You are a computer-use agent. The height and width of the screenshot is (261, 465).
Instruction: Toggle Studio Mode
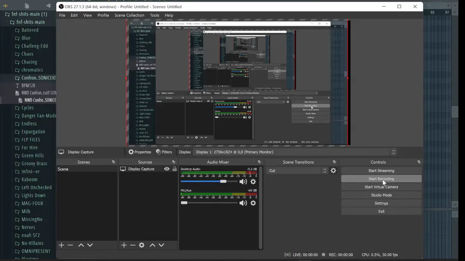tap(381, 195)
